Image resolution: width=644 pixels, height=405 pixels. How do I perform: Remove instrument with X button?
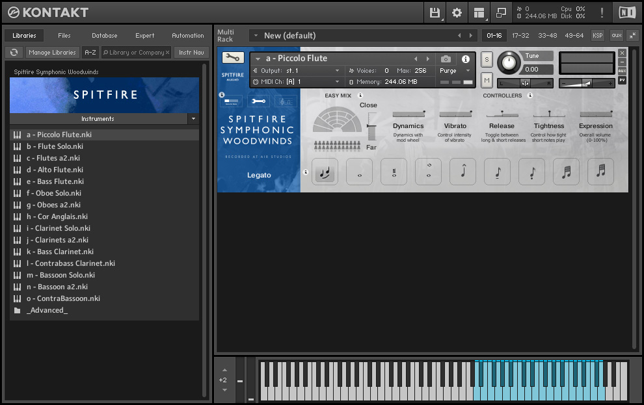click(x=623, y=53)
